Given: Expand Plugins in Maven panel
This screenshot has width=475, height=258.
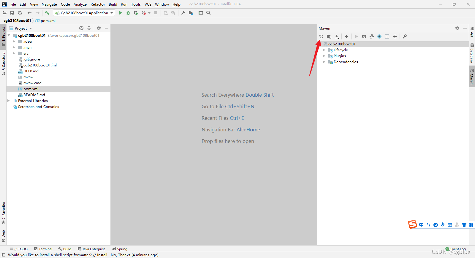Looking at the screenshot, I should point(324,56).
